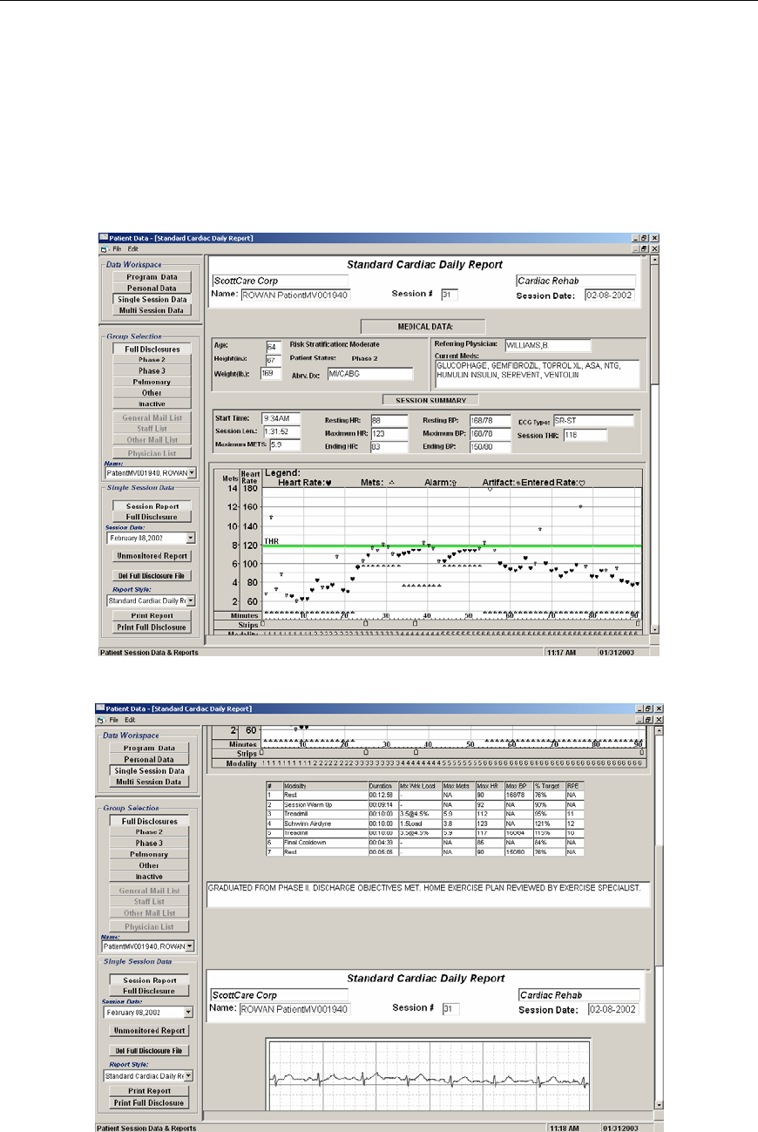Screen dimensions: 758x1132
Task: Click Print Full Disclosure in 11:17 AM window
Action: [x=152, y=627]
